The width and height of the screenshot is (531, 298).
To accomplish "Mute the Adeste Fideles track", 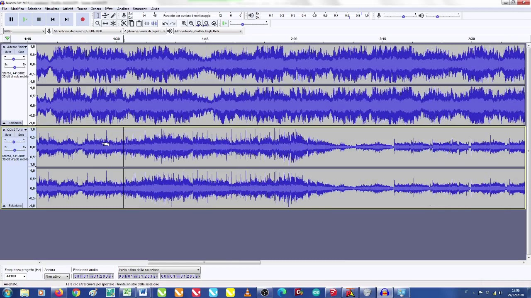I will [x=8, y=52].
